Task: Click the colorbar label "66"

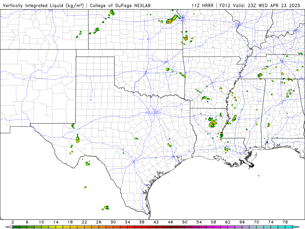Action: coord(242,222)
